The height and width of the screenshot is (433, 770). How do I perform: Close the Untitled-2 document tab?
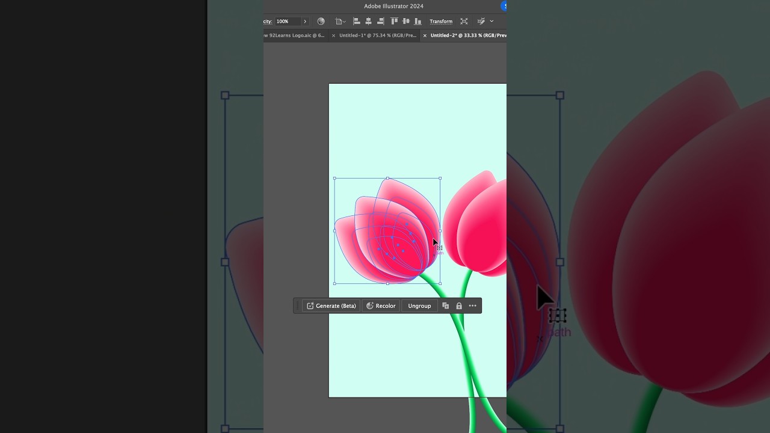(425, 35)
